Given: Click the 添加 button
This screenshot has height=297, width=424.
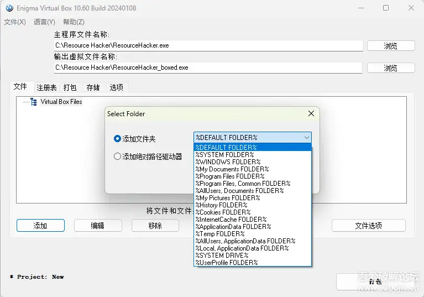Looking at the screenshot, I should (x=40, y=225).
